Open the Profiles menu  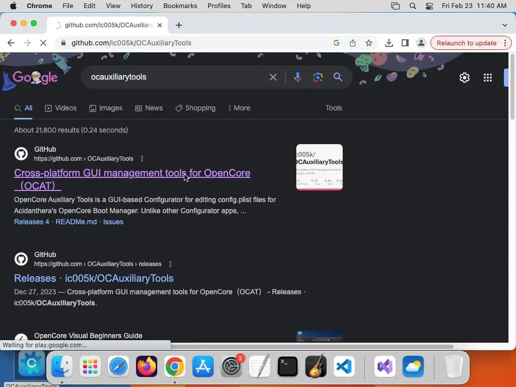click(x=219, y=6)
